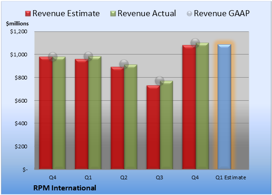Viewport: 272px width, 195px height.
Task: Click the 'RPM International' chart title
Action: click(65, 188)
